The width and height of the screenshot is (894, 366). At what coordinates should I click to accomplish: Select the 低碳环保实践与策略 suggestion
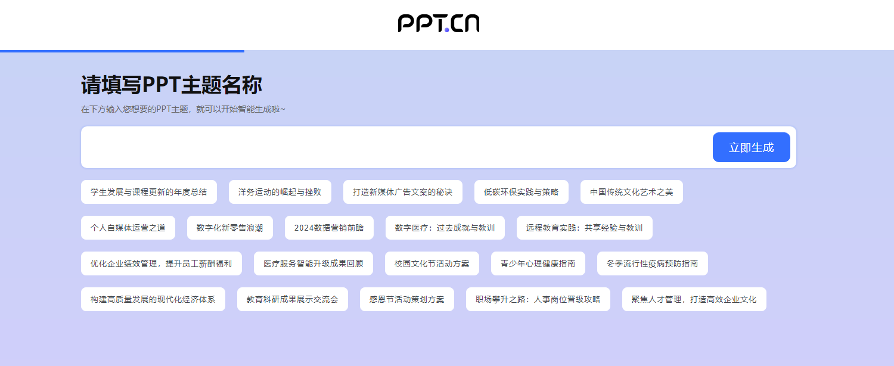click(521, 192)
